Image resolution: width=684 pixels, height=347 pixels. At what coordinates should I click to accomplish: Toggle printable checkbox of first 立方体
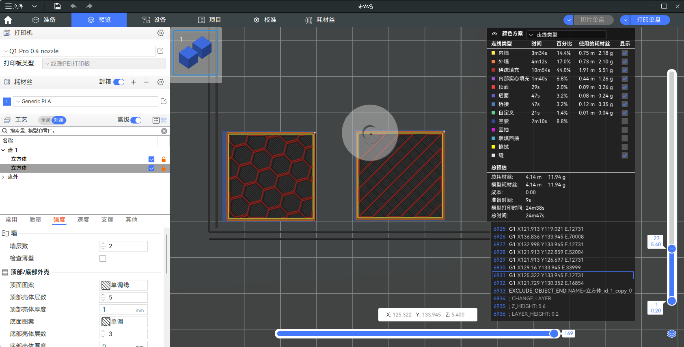(151, 159)
